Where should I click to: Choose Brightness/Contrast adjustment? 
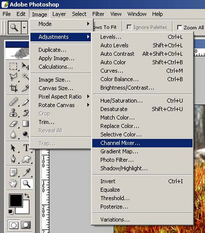(142, 88)
